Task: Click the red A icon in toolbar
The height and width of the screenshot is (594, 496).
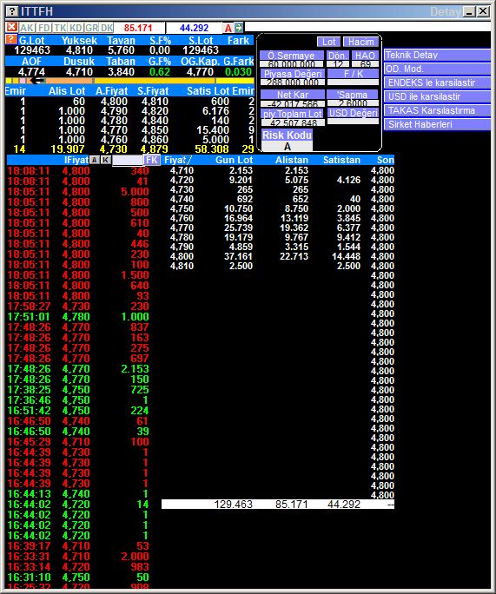Action: point(228,28)
